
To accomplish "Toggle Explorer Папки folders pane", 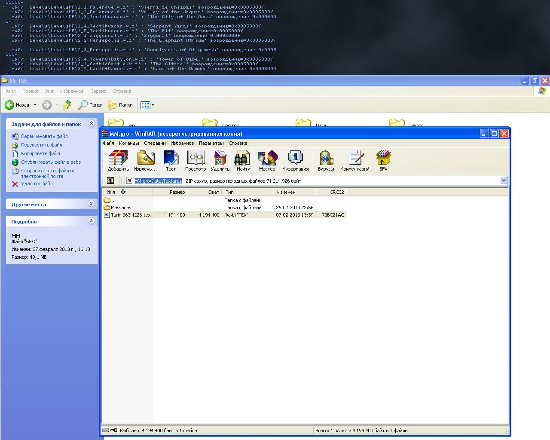I will [x=120, y=104].
